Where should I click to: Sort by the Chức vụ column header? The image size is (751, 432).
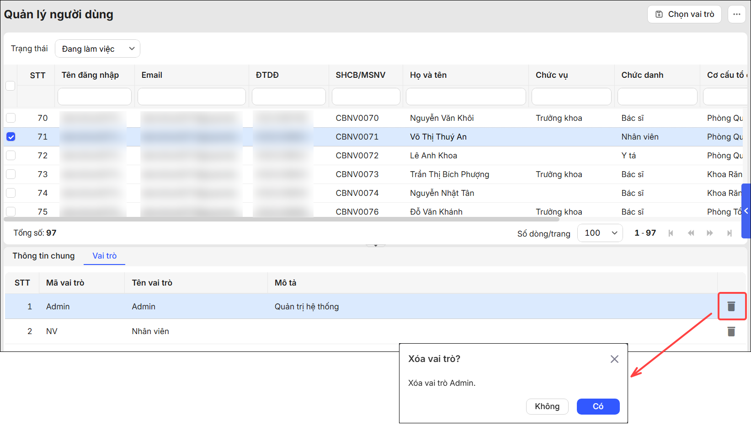(552, 75)
